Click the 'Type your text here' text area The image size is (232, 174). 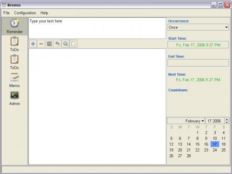click(x=97, y=28)
